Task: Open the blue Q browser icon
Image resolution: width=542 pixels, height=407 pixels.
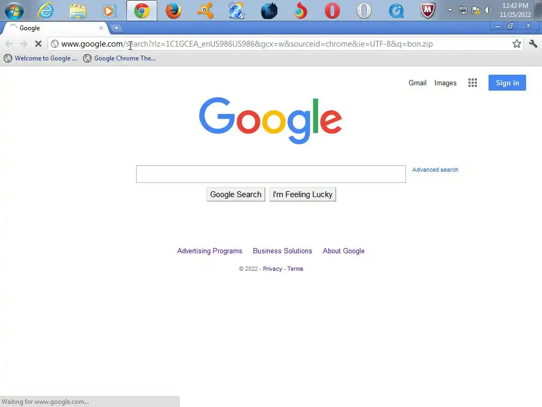Action: coord(396,11)
